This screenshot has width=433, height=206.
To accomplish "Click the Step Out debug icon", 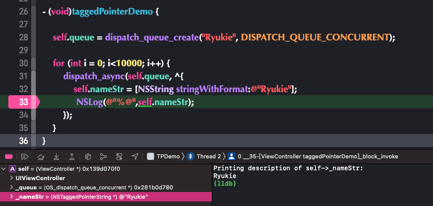I will coord(72,157).
